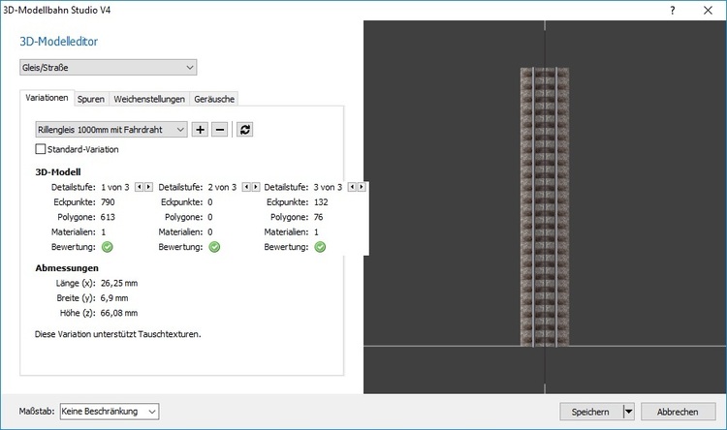Click the Abmessungen section heading
This screenshot has height=430, width=727.
coord(67,268)
